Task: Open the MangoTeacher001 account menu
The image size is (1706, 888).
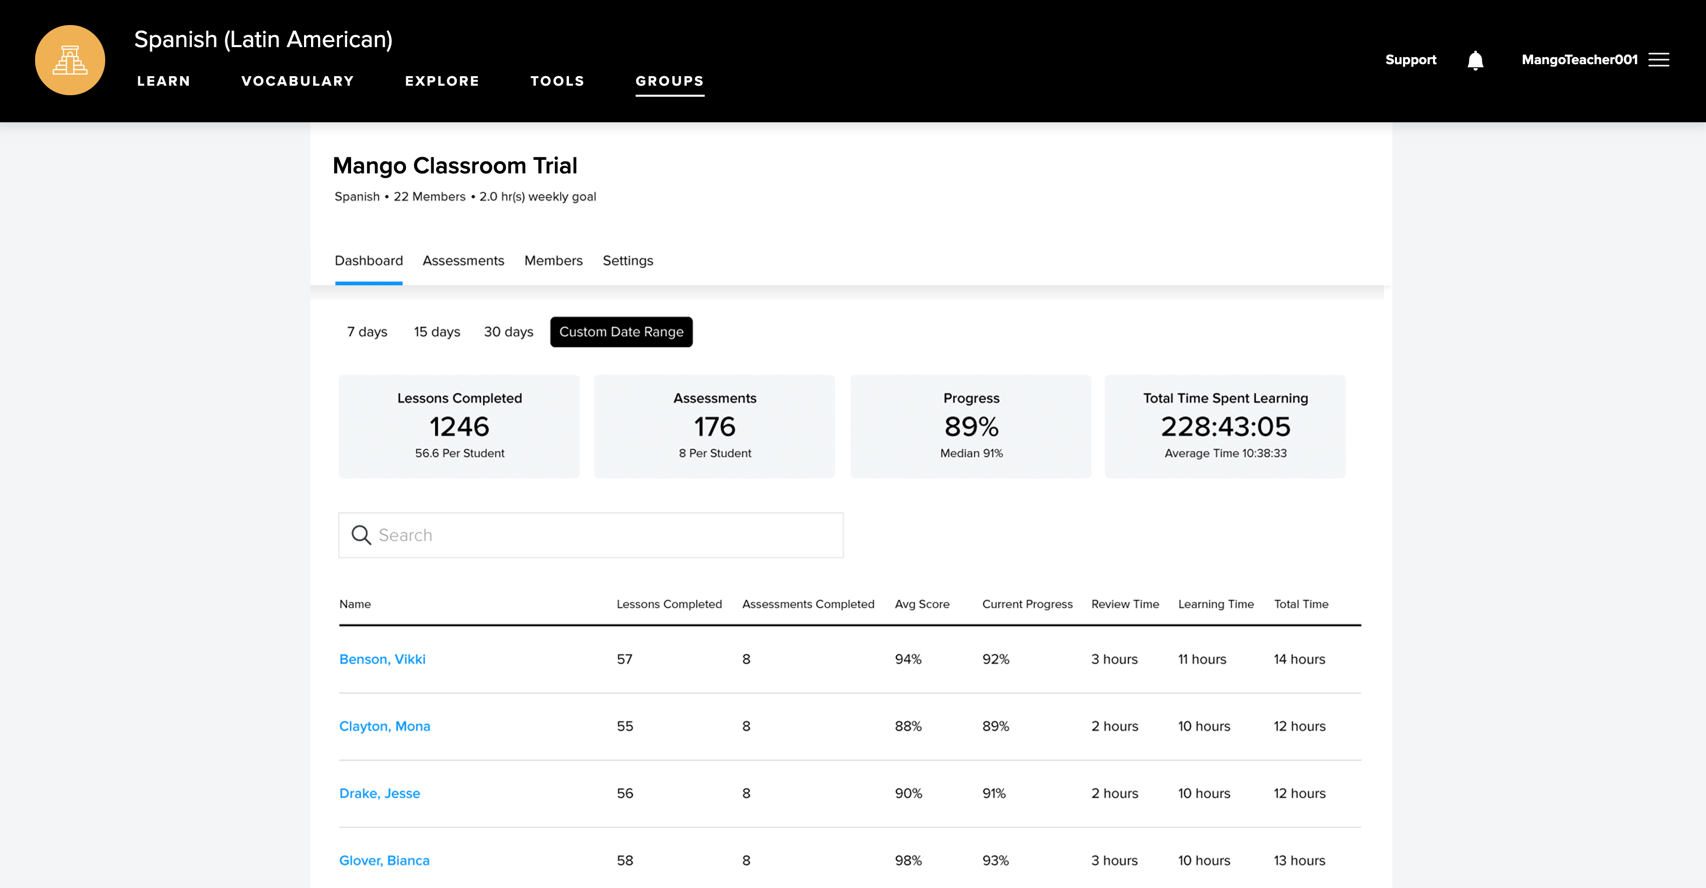Action: coord(1579,60)
